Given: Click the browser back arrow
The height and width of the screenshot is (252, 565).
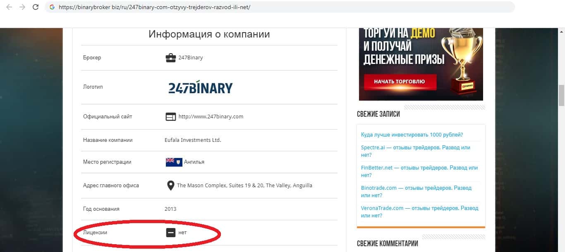Looking at the screenshot, I should 9,7.
